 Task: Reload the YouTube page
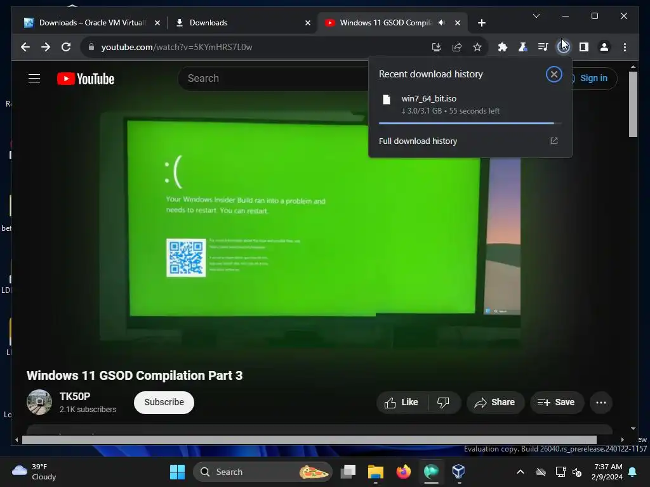(66, 47)
